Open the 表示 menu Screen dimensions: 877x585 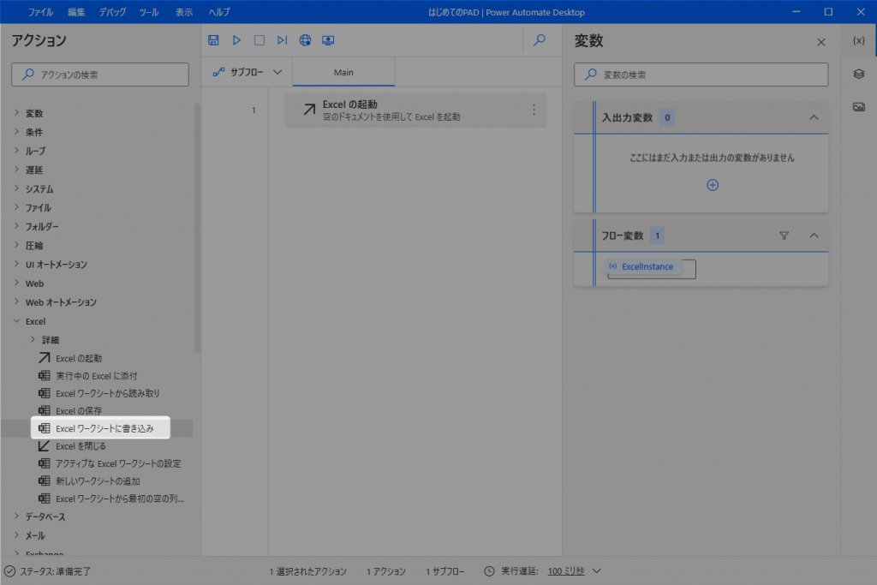pos(183,12)
